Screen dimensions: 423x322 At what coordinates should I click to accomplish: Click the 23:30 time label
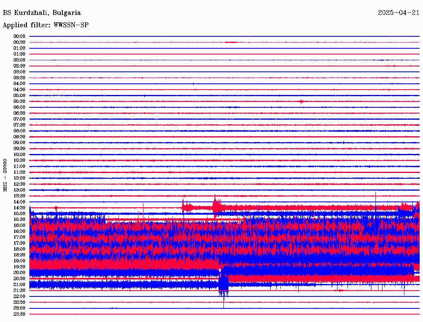[x=19, y=314]
